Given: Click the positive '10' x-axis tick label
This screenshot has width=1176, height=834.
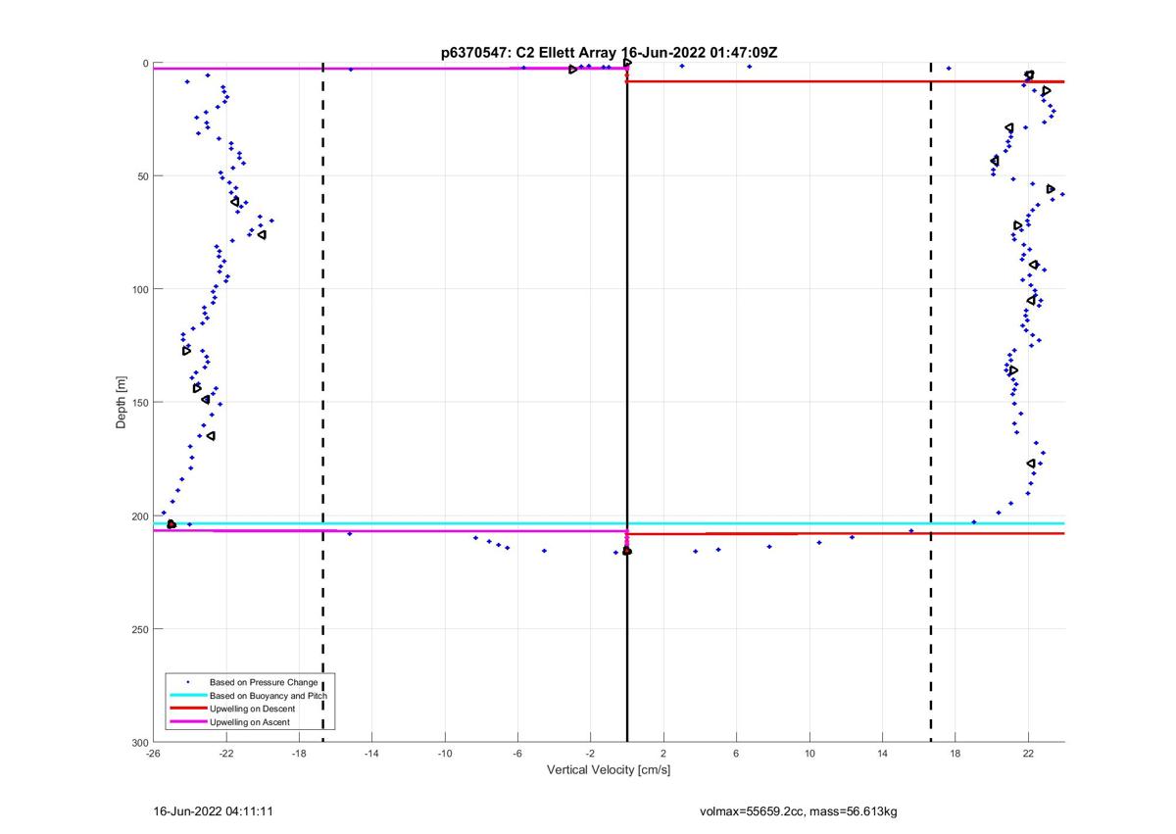Looking at the screenshot, I should [809, 754].
